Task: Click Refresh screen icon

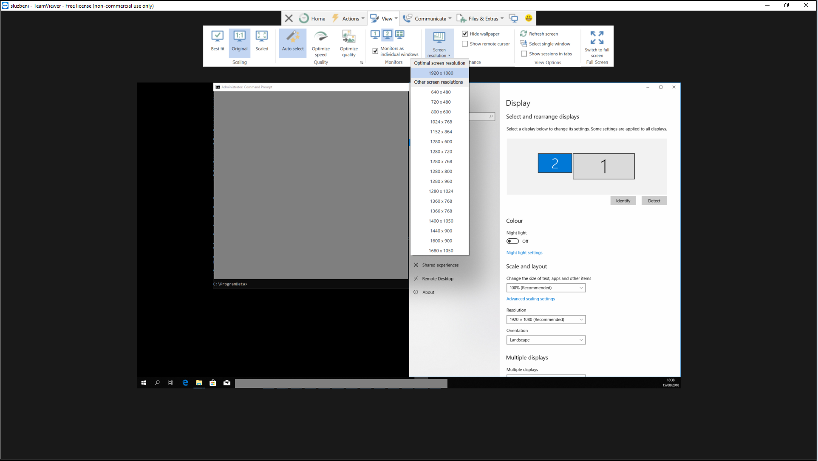Action: pyautogui.click(x=524, y=34)
